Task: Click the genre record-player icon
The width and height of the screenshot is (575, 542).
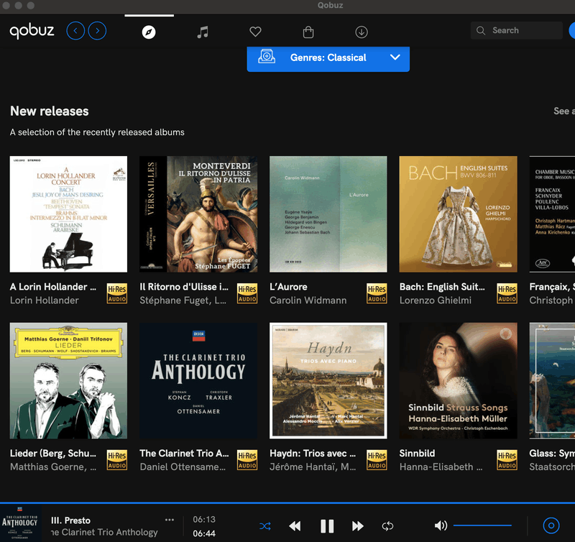Action: tap(267, 57)
